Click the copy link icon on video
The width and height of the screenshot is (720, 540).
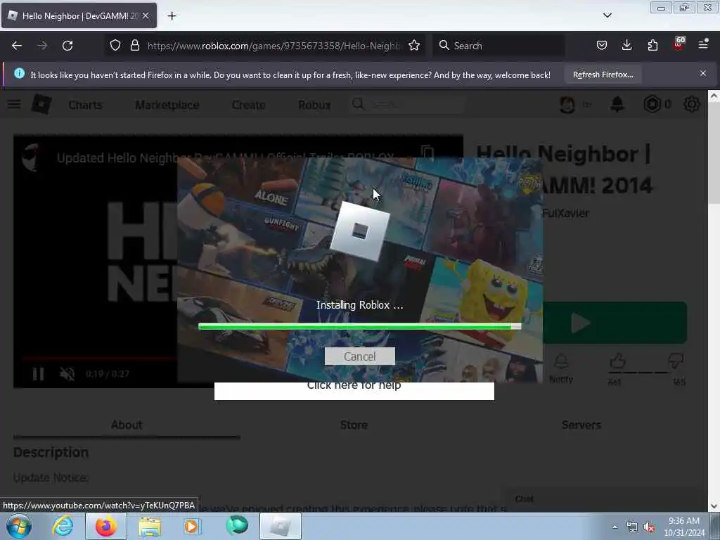click(x=427, y=153)
